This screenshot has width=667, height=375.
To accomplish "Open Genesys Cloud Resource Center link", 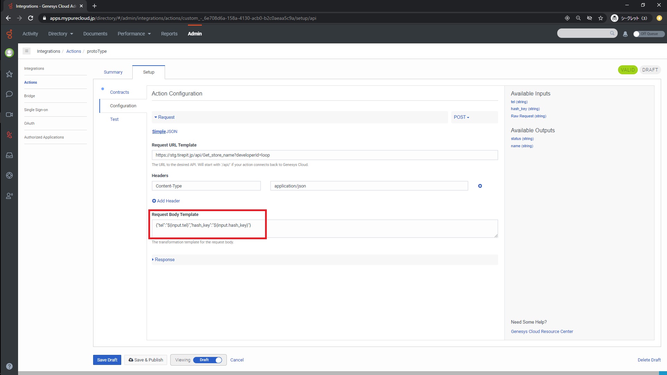I will pyautogui.click(x=542, y=332).
